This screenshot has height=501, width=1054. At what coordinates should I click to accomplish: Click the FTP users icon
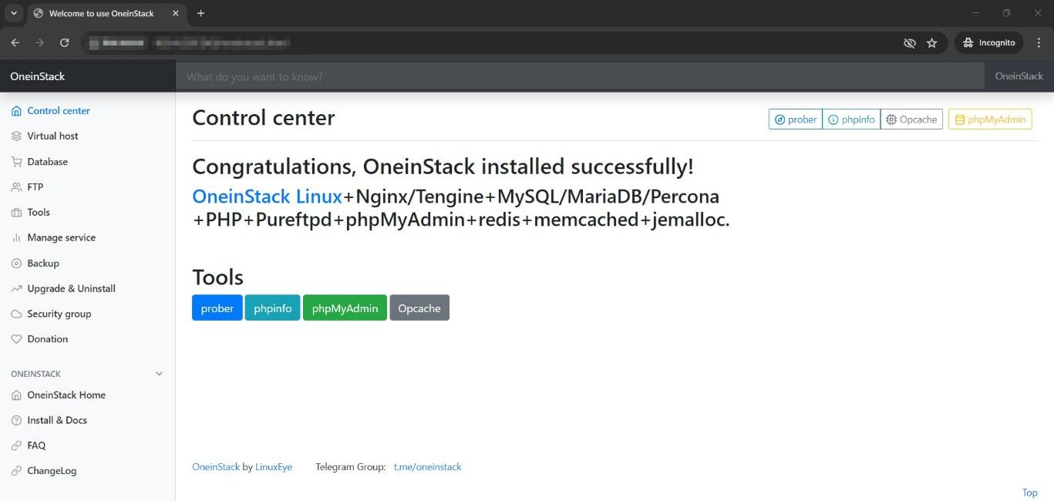click(16, 187)
